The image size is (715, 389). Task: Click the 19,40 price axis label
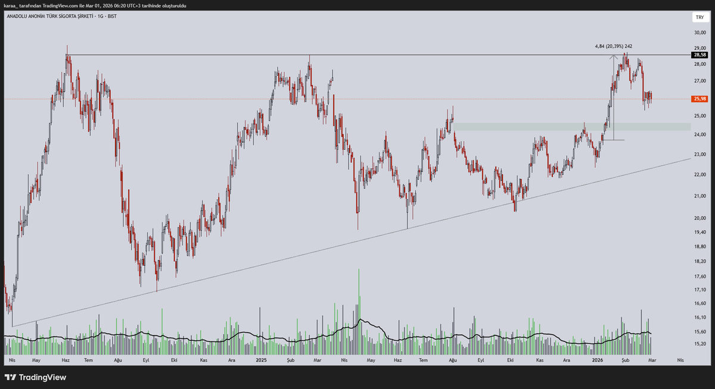tap(700, 232)
